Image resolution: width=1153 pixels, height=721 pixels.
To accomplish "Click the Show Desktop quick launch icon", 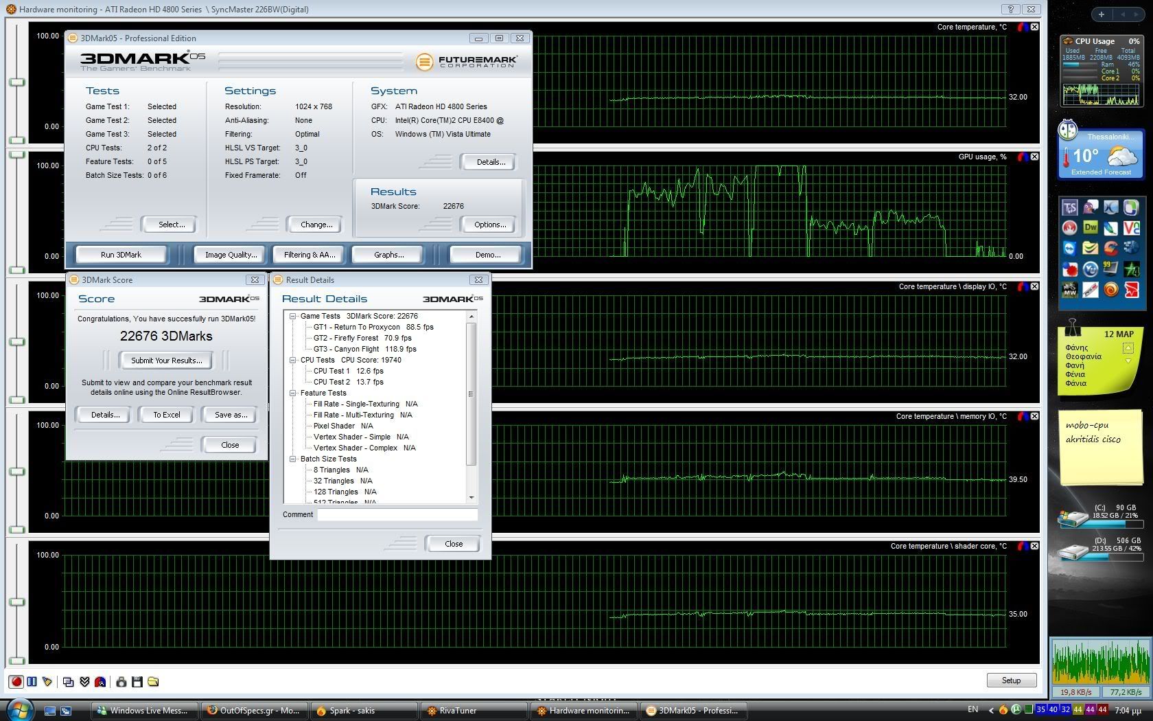I will (49, 711).
